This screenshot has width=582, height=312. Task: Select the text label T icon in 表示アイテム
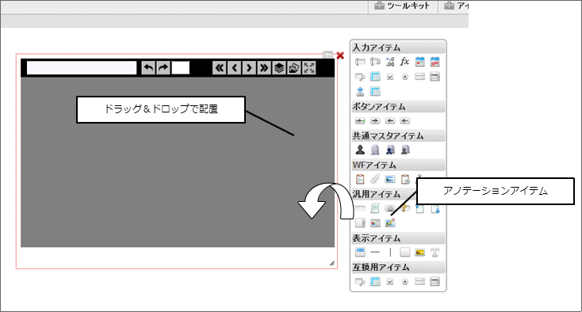435,253
